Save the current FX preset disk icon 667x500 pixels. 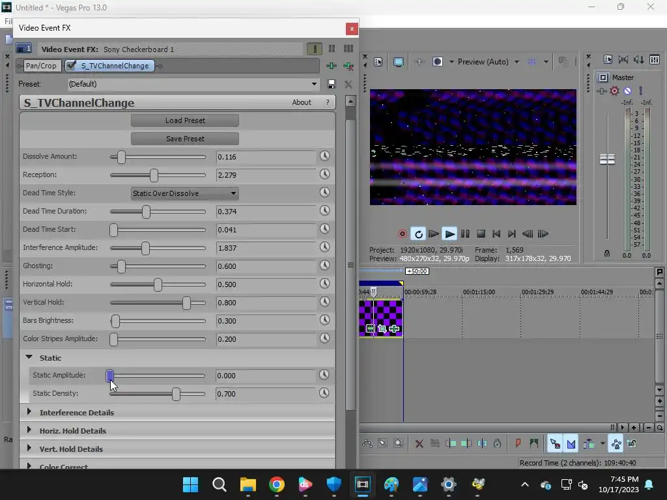point(332,84)
